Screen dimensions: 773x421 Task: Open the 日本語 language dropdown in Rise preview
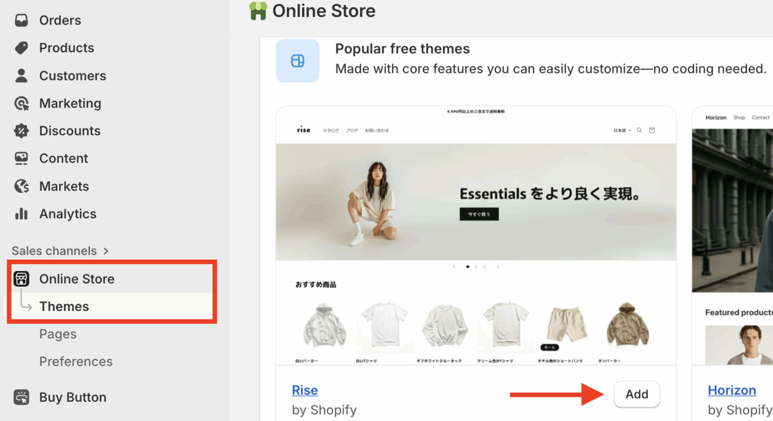[622, 130]
